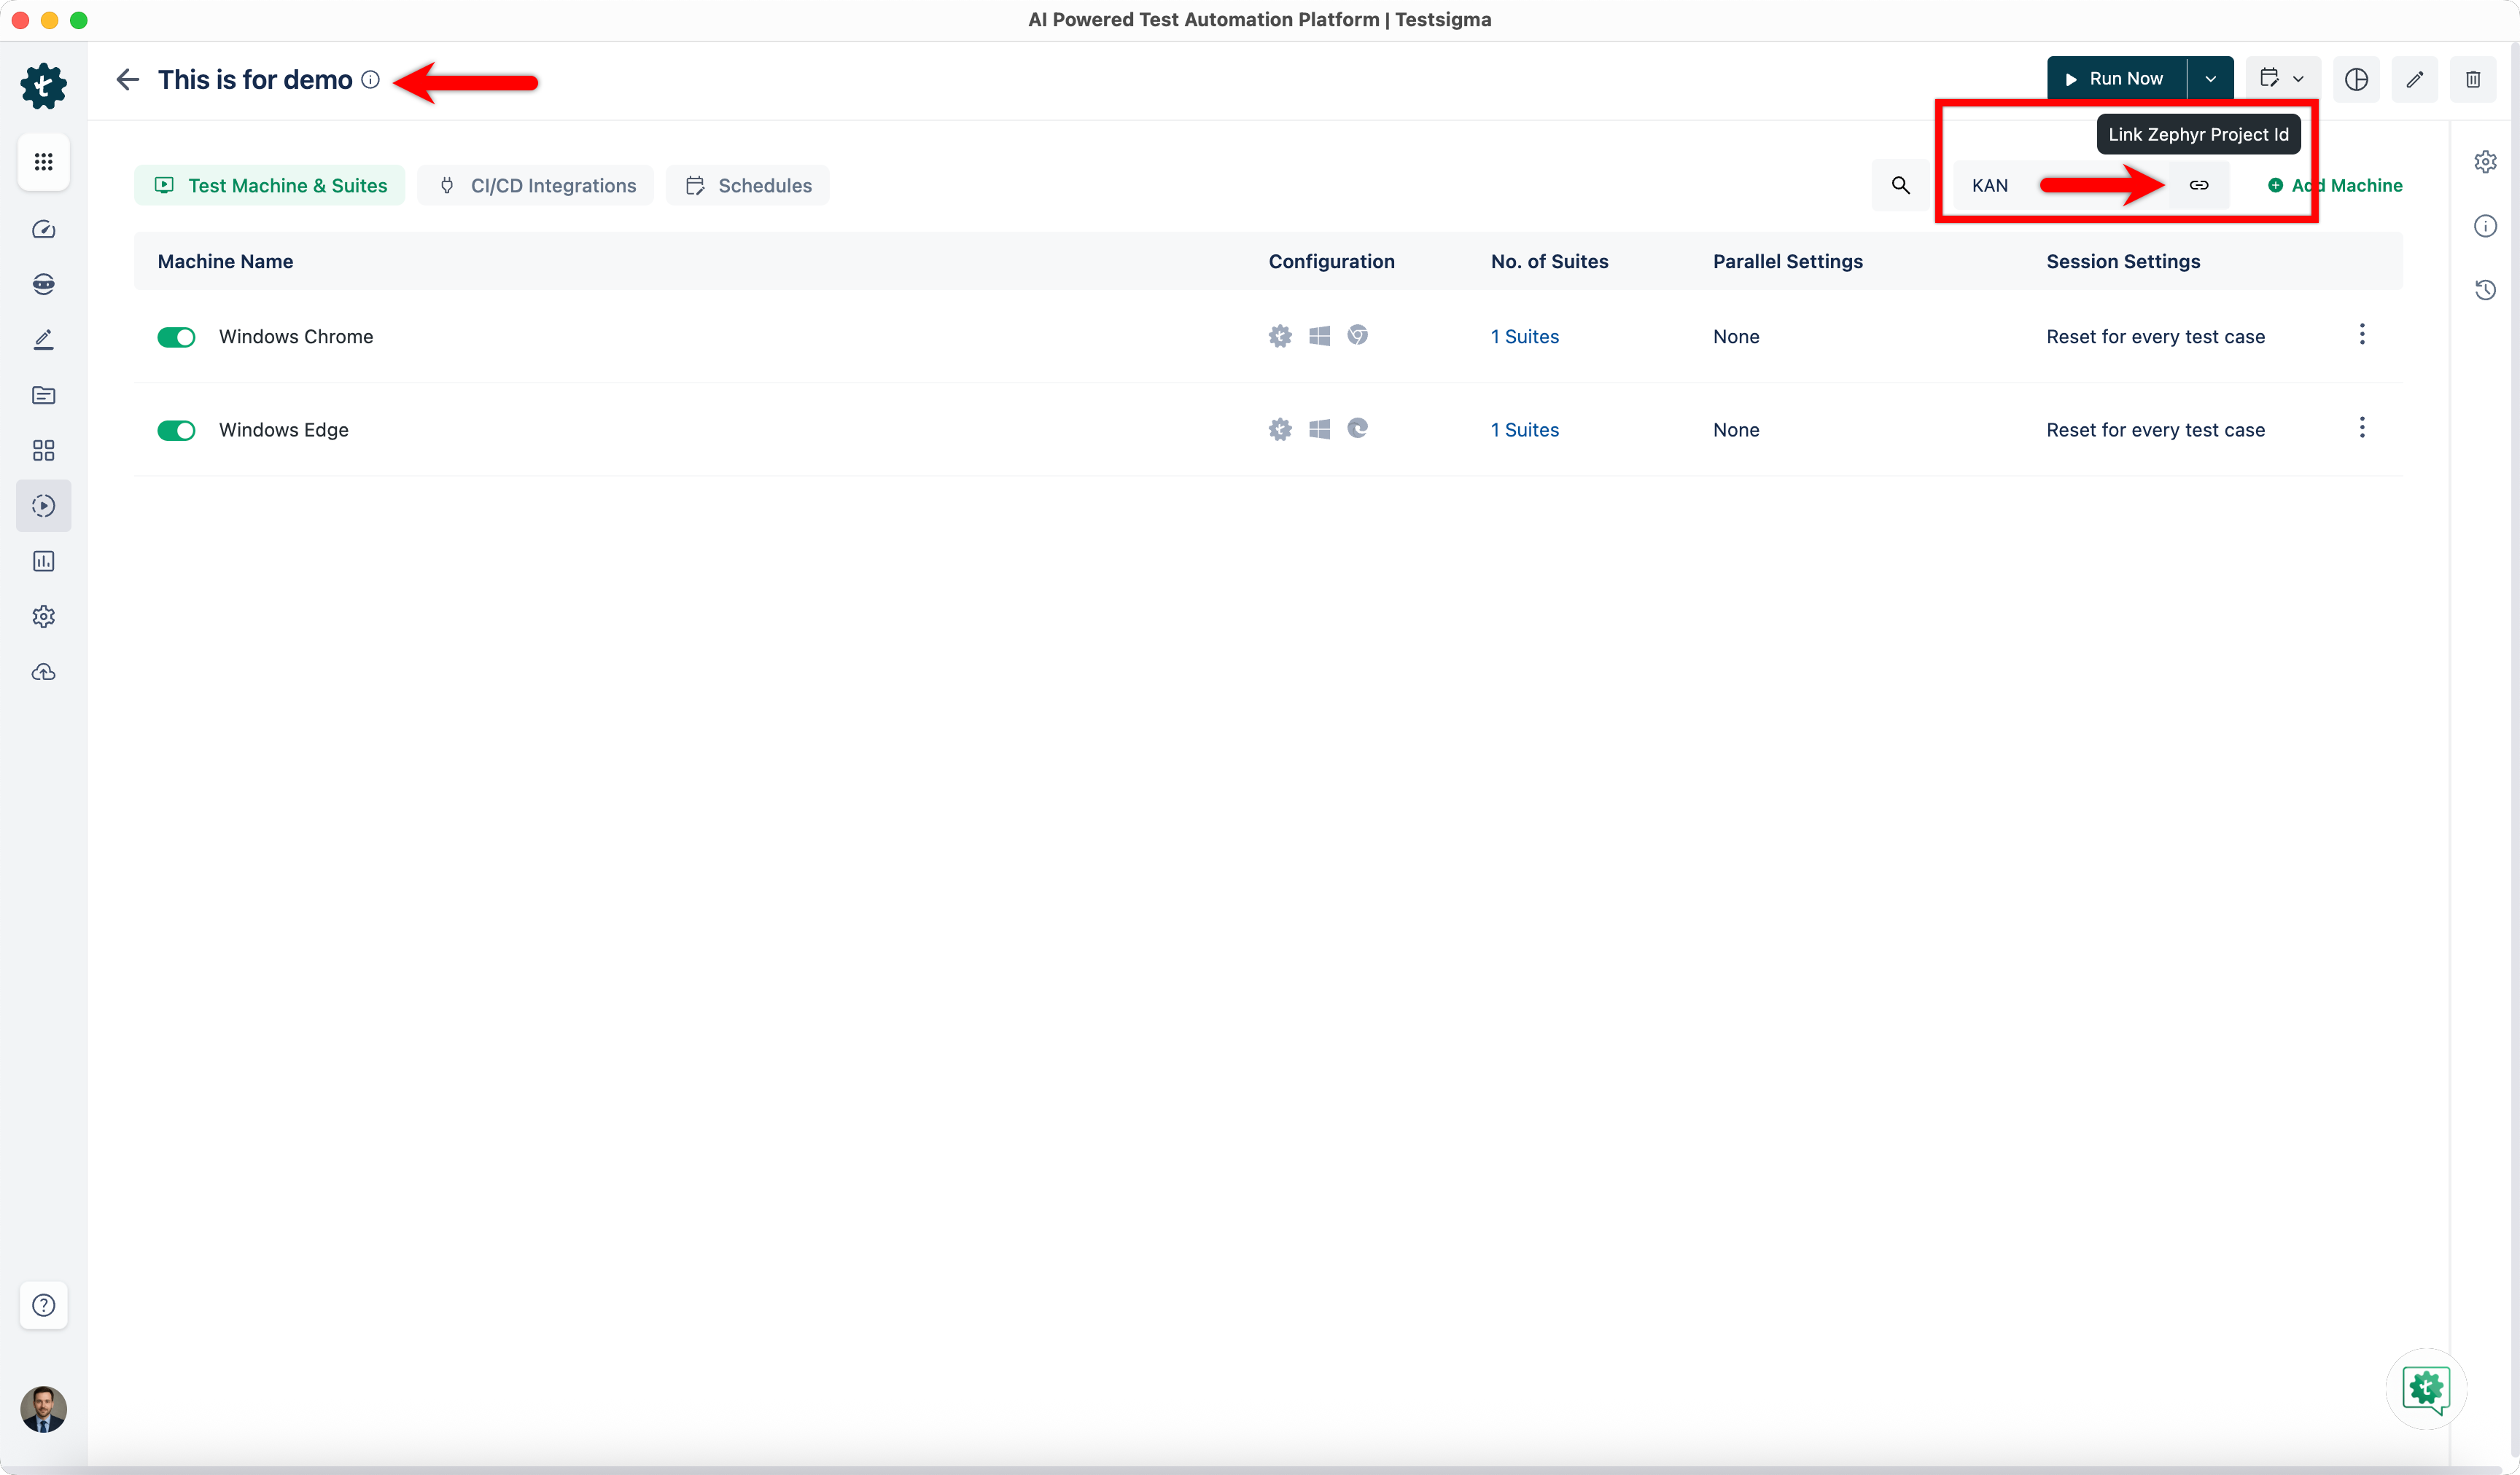This screenshot has height=1475, width=2520.
Task: Click the back arrow beside plan title
Action: [x=127, y=79]
